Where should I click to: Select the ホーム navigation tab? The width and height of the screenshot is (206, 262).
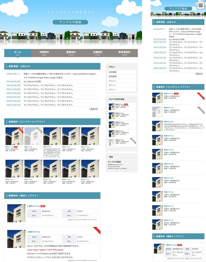[18, 53]
